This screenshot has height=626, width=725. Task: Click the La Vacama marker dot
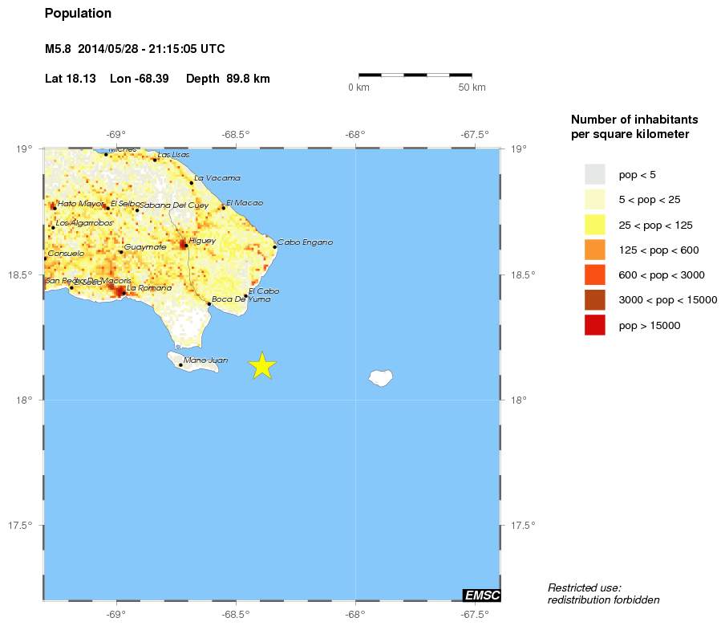point(191,183)
